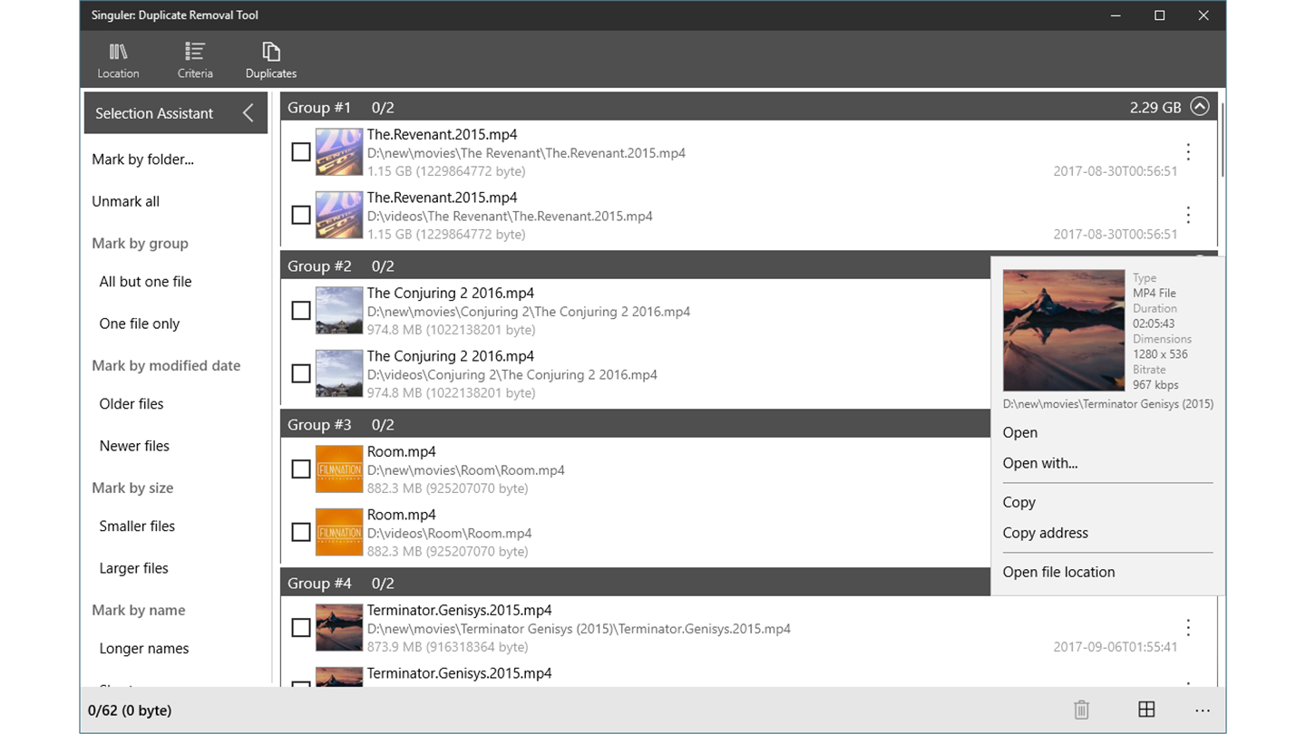Click bitrate value 967 kbps
Viewport: 1306px width, 734px height.
tap(1155, 385)
